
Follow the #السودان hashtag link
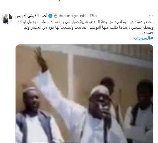tap(143, 38)
